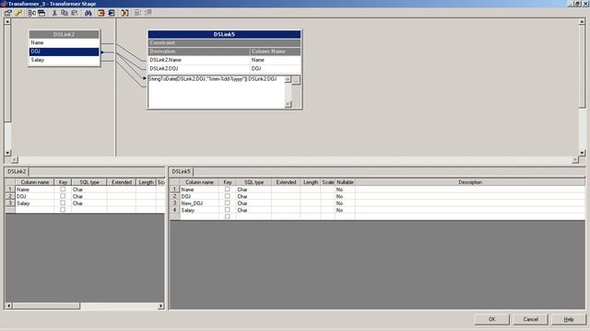
Task: Click OK to save the transformer
Action: click(x=492, y=319)
